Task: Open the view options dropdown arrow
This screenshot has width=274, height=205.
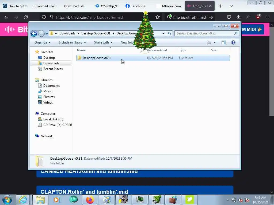Action: [x=215, y=42]
